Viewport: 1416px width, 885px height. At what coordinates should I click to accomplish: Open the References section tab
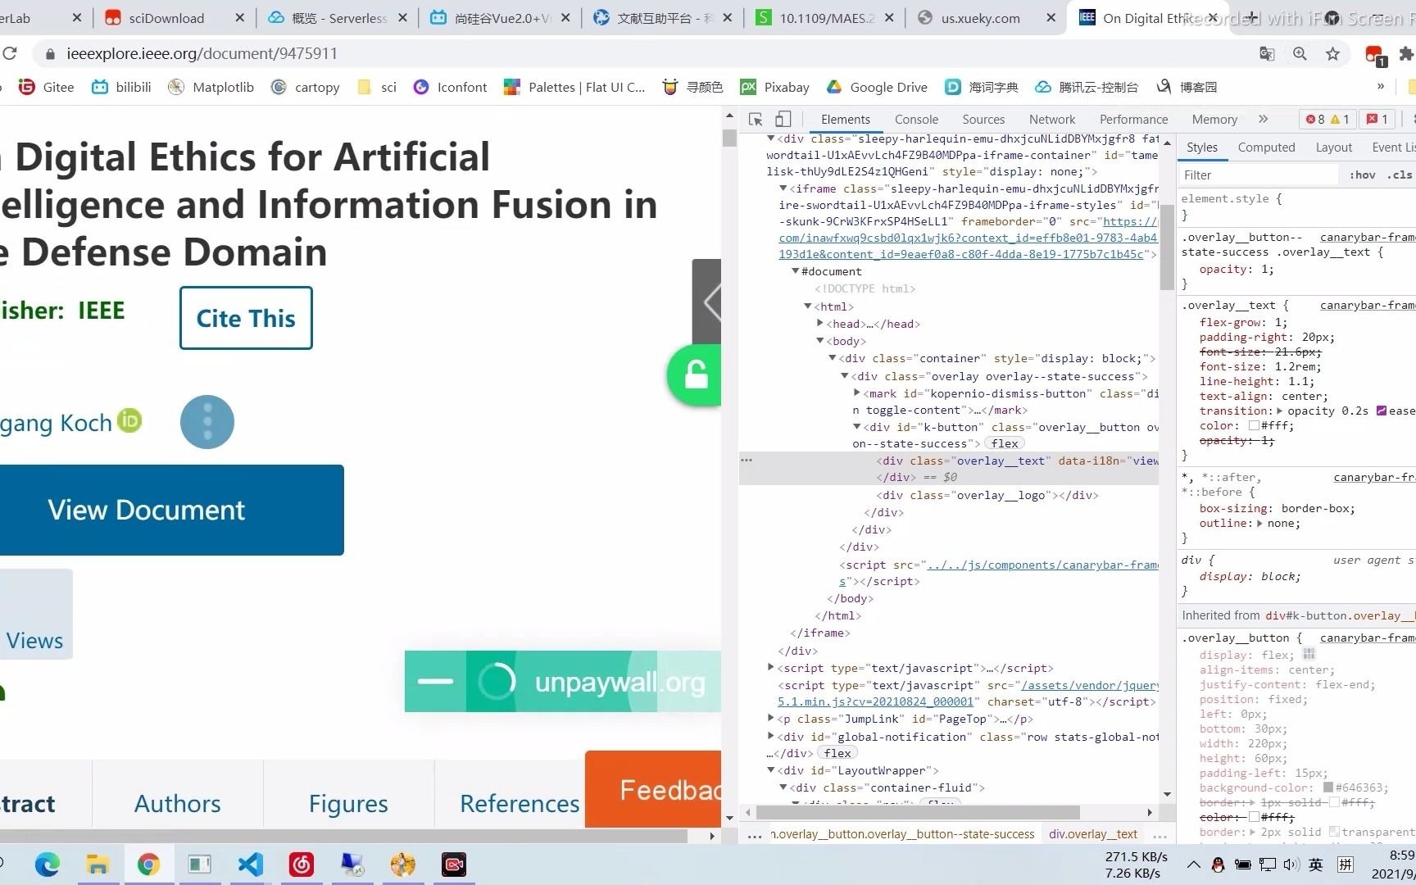[x=520, y=803]
